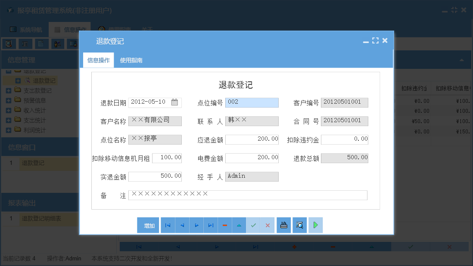Click the green run arrow icon
The width and height of the screenshot is (473, 266).
(315, 225)
